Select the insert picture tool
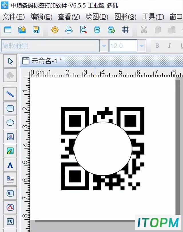 point(10,137)
